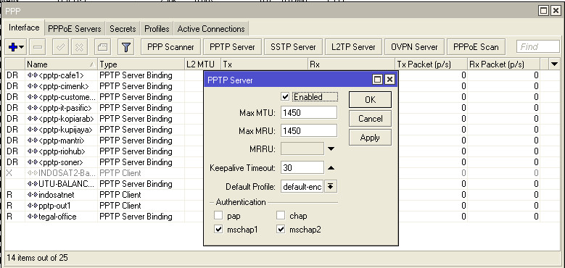The height and width of the screenshot is (268, 565).
Task: Enable pap authentication checkbox
Action: pos(218,216)
